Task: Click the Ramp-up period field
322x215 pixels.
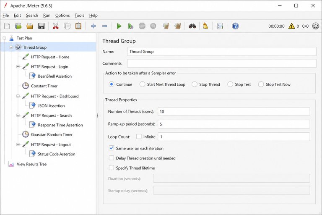Action: pyautogui.click(x=234, y=124)
